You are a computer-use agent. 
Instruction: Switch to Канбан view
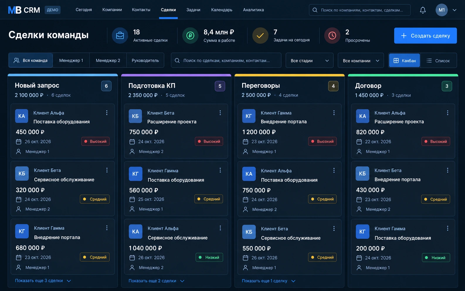(x=405, y=60)
